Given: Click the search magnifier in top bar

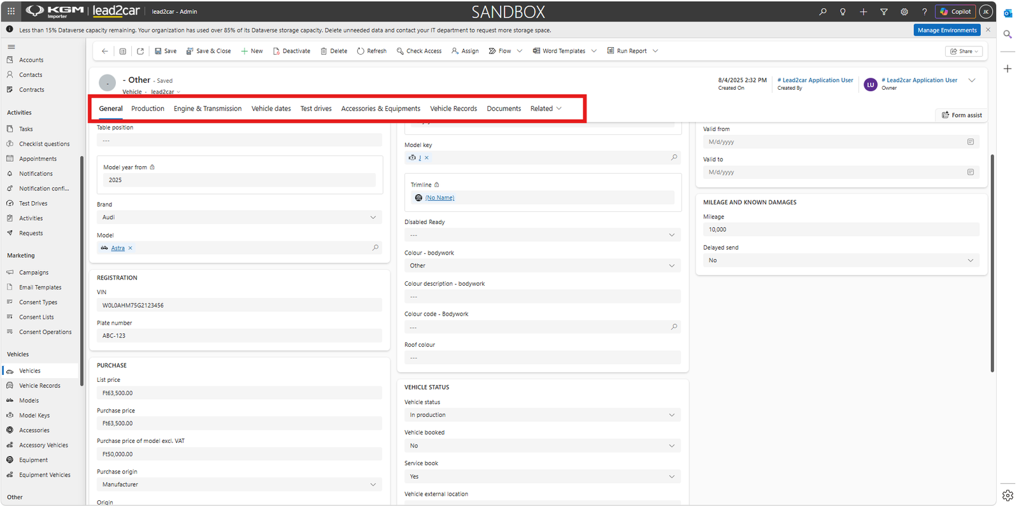Looking at the screenshot, I should (823, 11).
